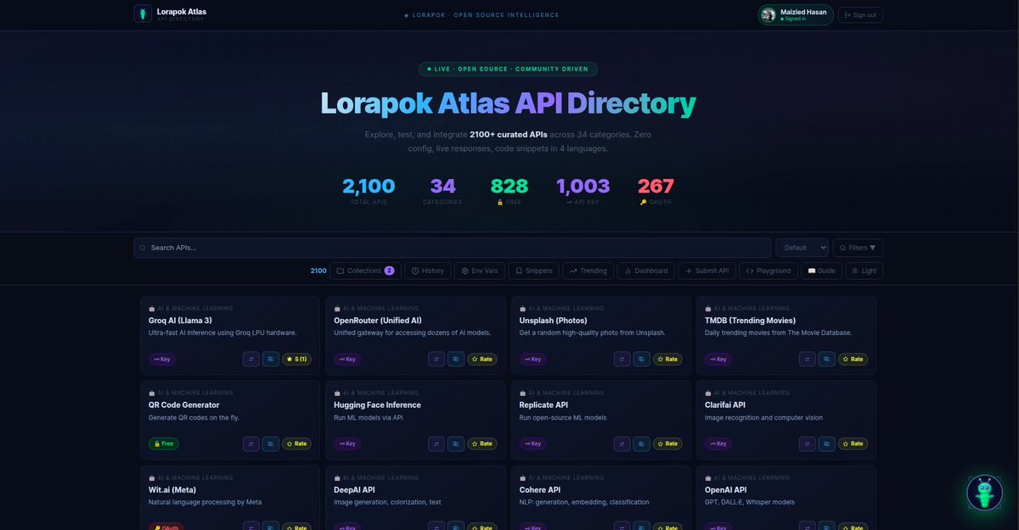
Task: Open the Default sort dropdown
Action: tap(802, 248)
